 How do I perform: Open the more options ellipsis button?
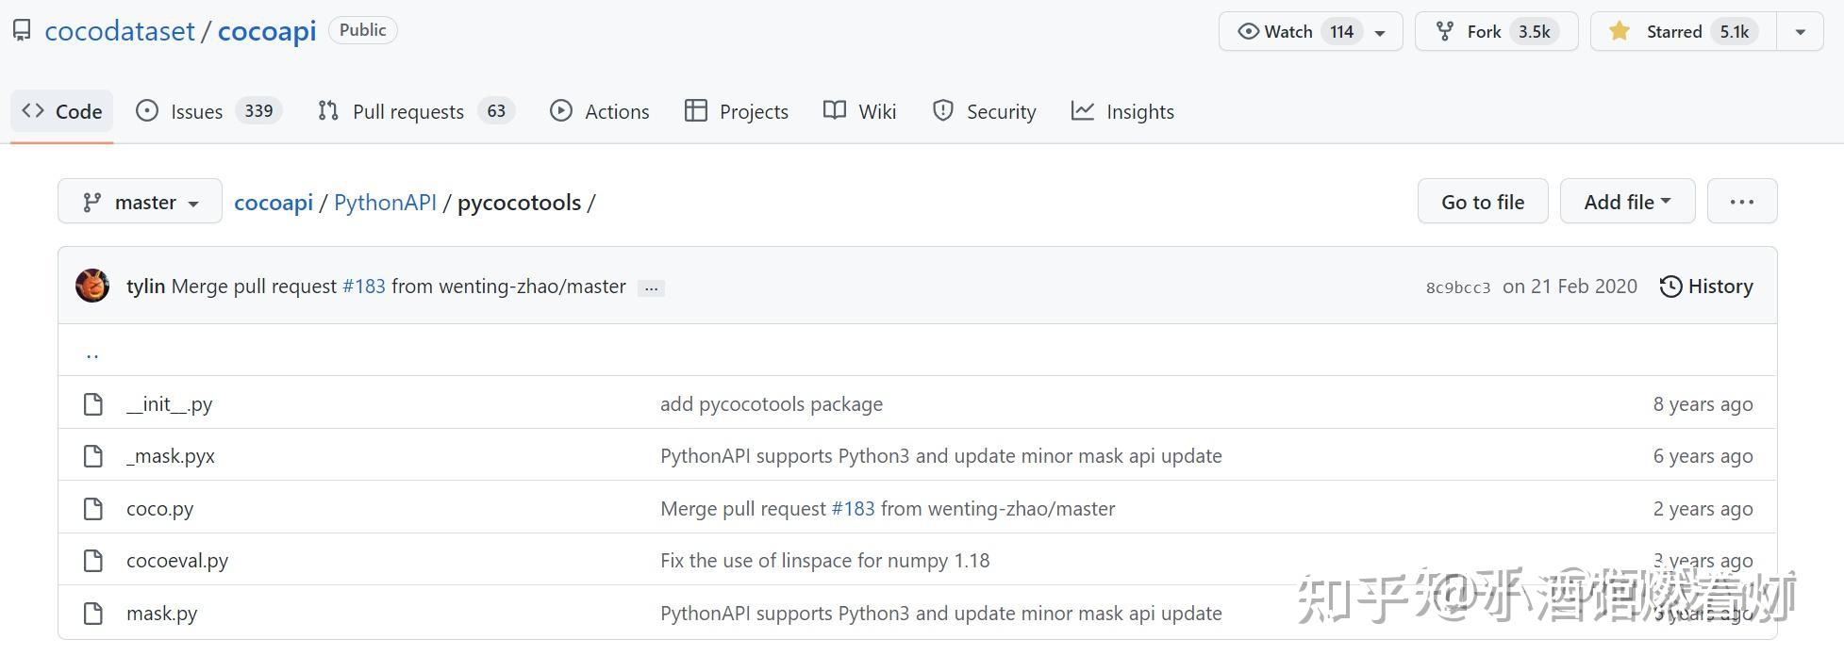(1741, 202)
